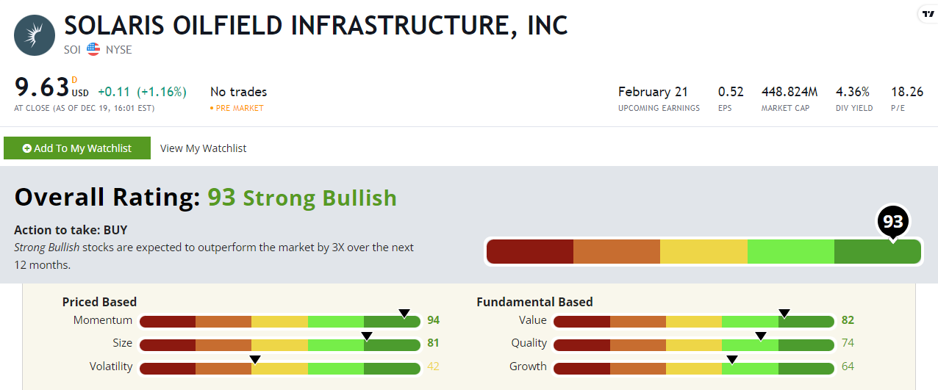The height and width of the screenshot is (390, 938).
Task: Click the Solaris company logo icon
Action: [35, 35]
